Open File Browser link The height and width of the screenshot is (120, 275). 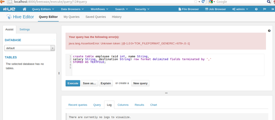click(x=188, y=9)
